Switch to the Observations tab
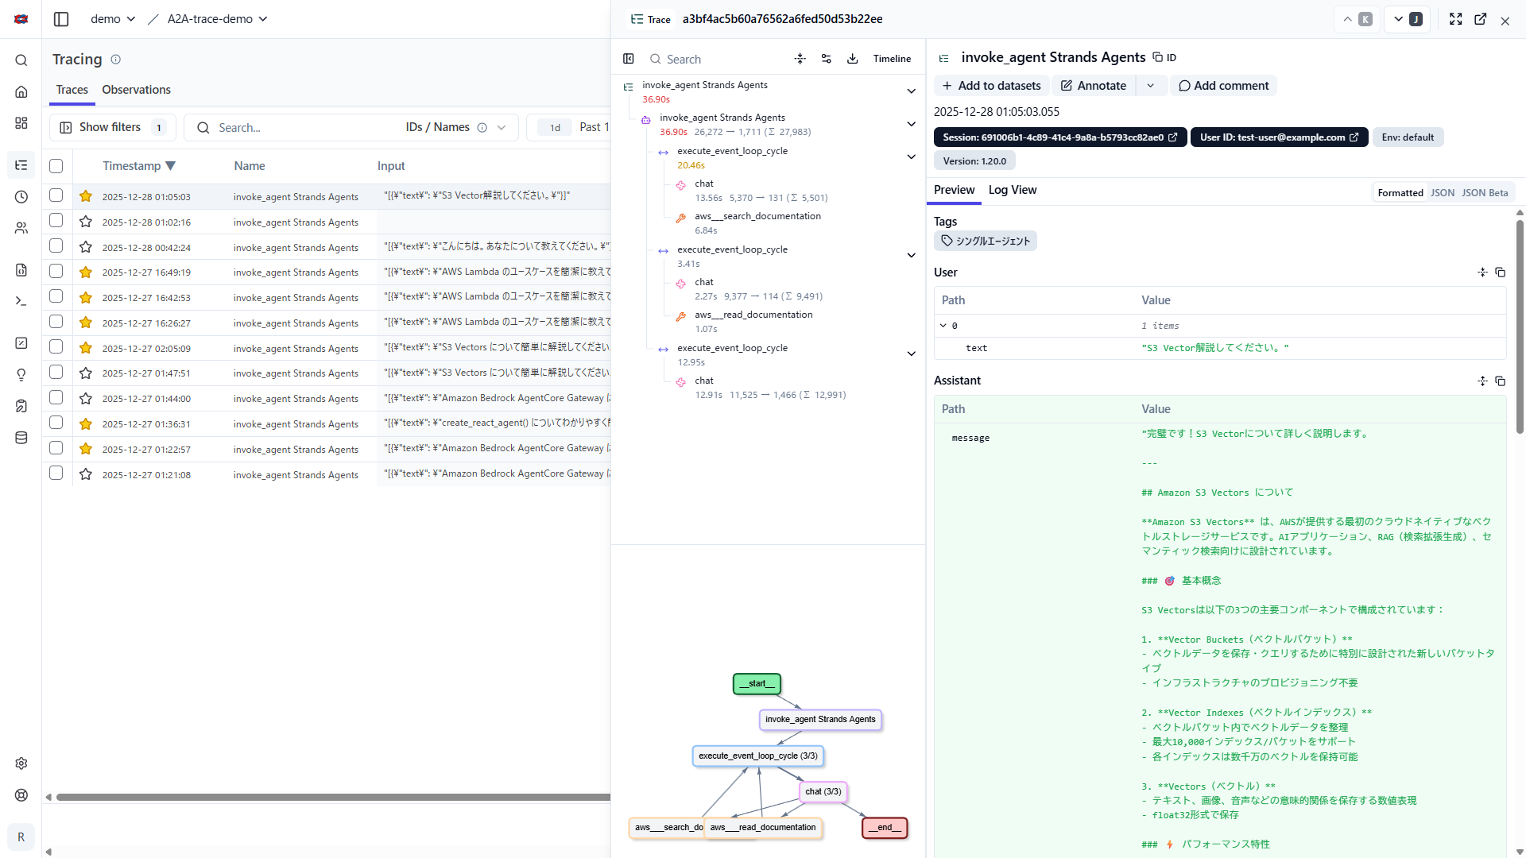Viewport: 1526px width, 858px height. click(x=136, y=90)
